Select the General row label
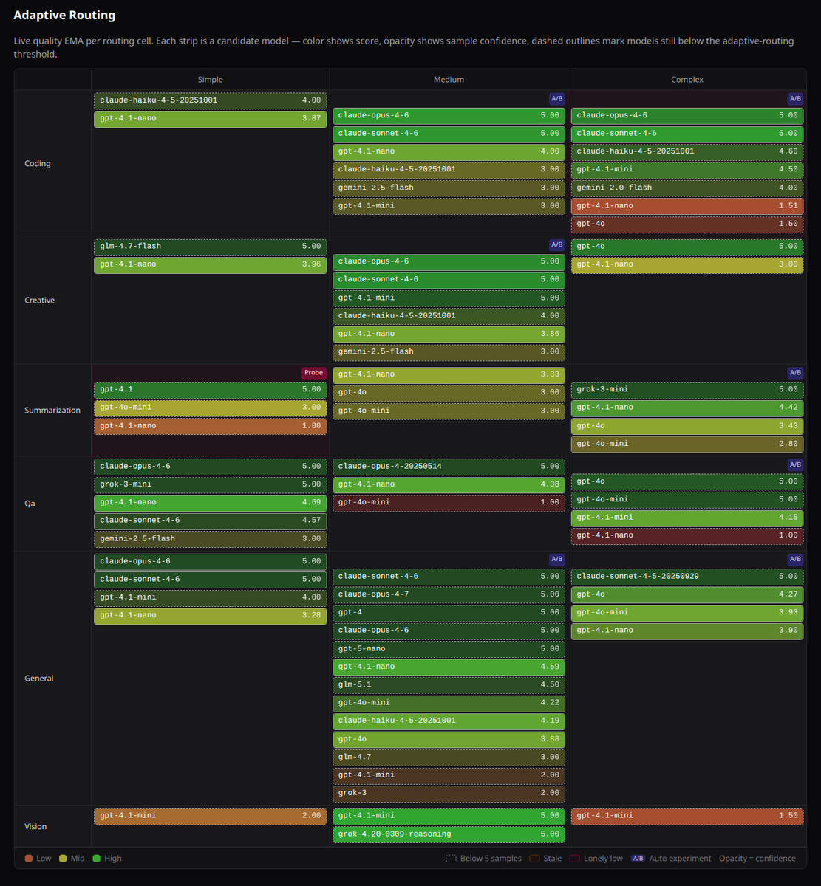Image resolution: width=821 pixels, height=886 pixels. tap(39, 679)
